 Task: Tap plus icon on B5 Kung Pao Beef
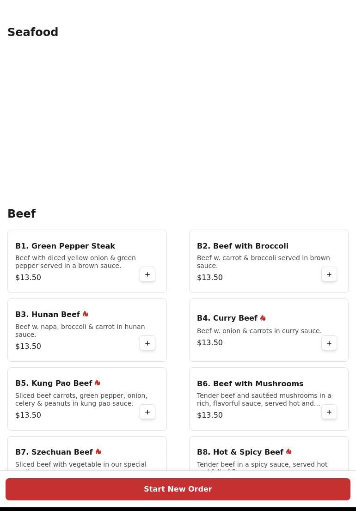click(x=147, y=412)
